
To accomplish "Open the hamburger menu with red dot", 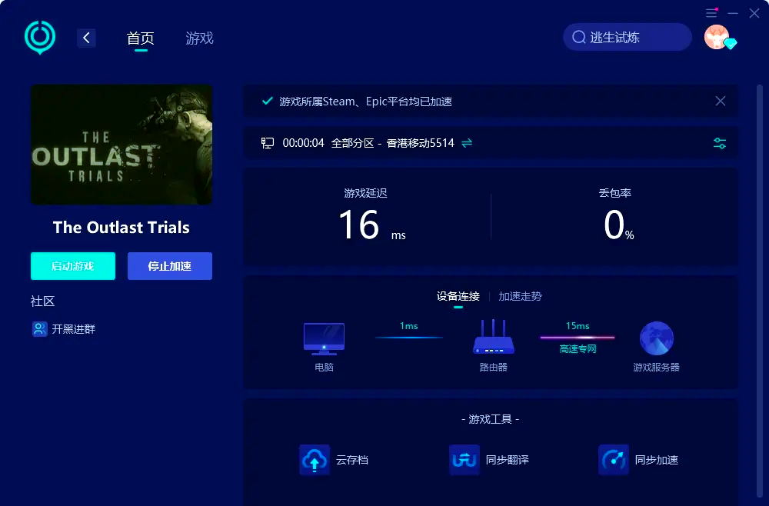I will [711, 13].
